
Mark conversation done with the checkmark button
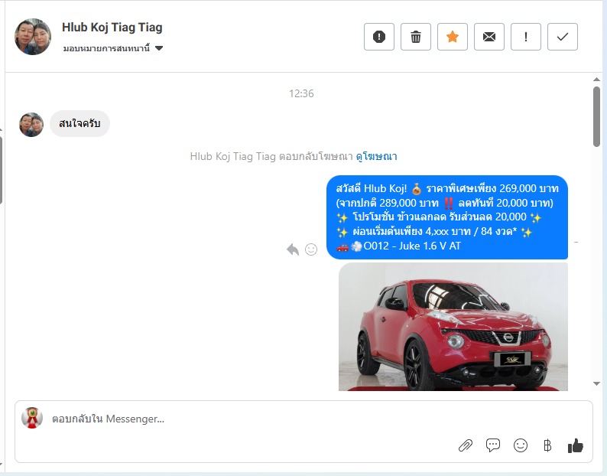tap(563, 37)
